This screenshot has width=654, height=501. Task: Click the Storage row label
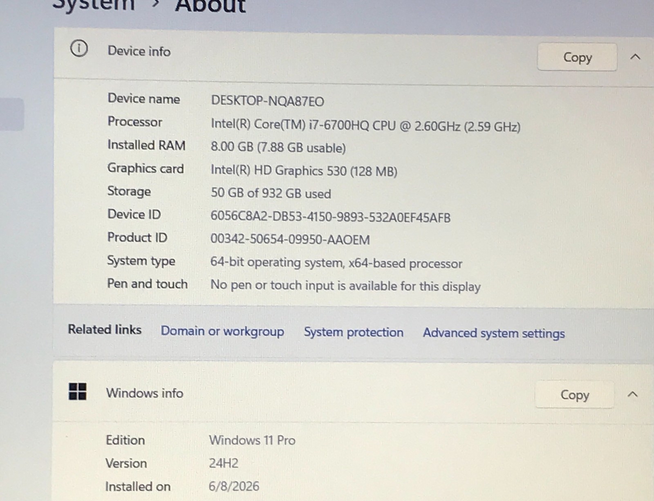(129, 192)
